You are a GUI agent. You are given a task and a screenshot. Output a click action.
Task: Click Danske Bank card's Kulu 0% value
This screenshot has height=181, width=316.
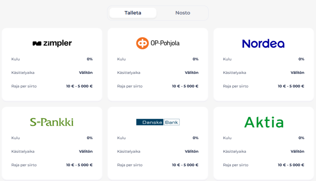pyautogui.click(x=195, y=138)
